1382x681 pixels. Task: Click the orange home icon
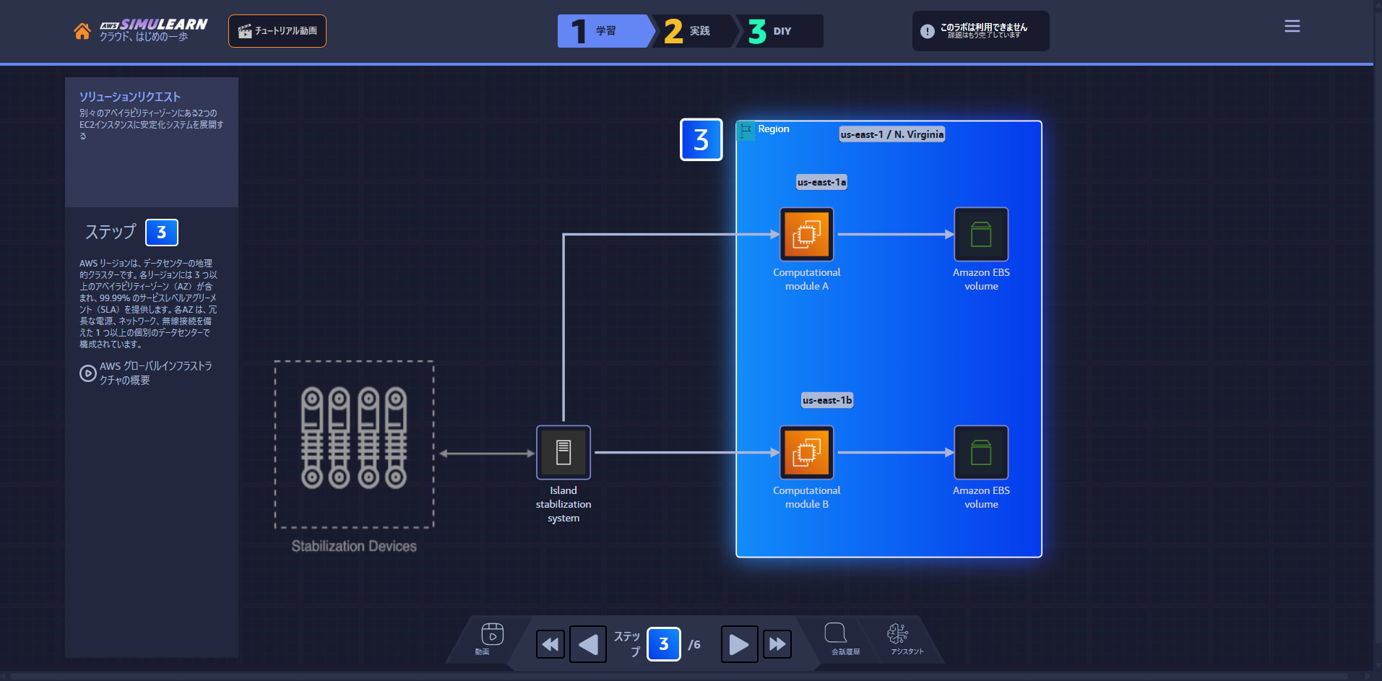coord(82,31)
